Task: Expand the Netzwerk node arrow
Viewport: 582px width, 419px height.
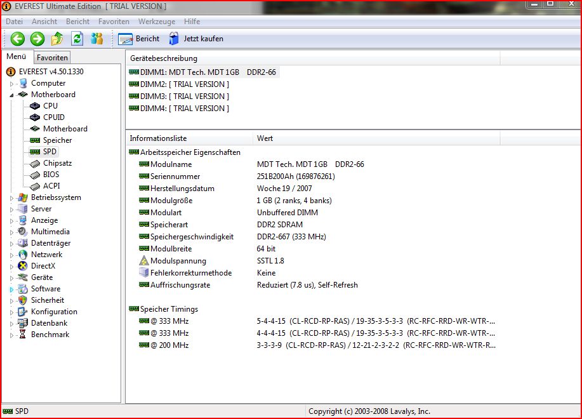Action: (11, 255)
